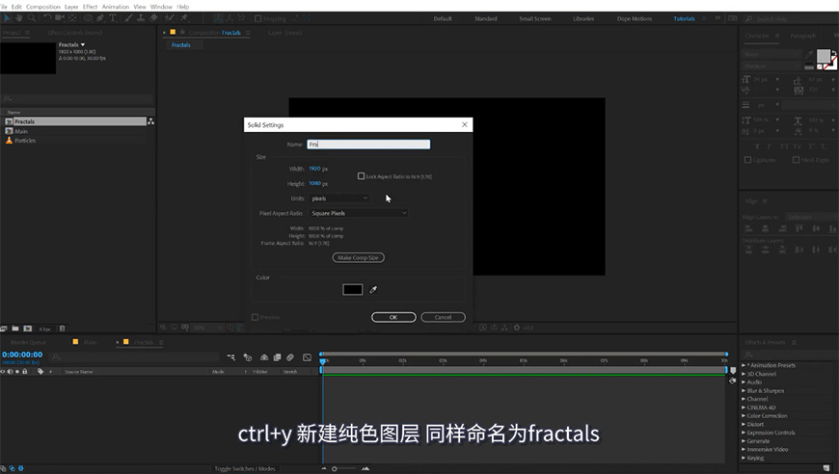Screen dimensions: 839x474
Task: Click the solid Name input field
Action: [x=368, y=145]
